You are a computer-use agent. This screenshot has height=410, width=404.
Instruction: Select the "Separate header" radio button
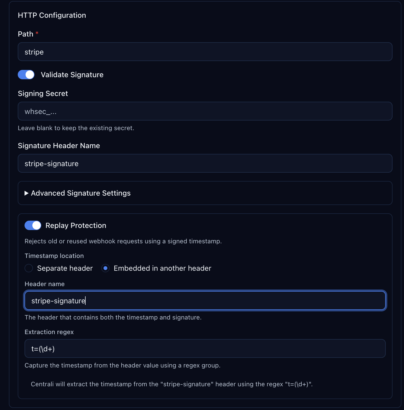[x=29, y=268]
